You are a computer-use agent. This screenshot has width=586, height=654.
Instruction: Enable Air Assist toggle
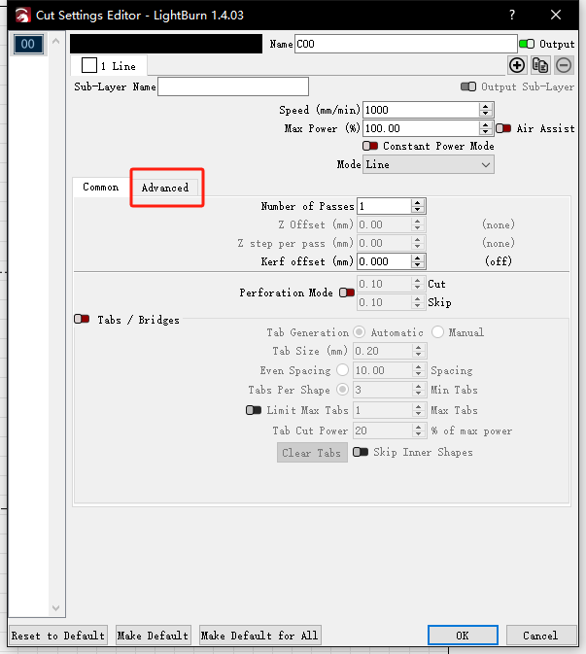(503, 128)
